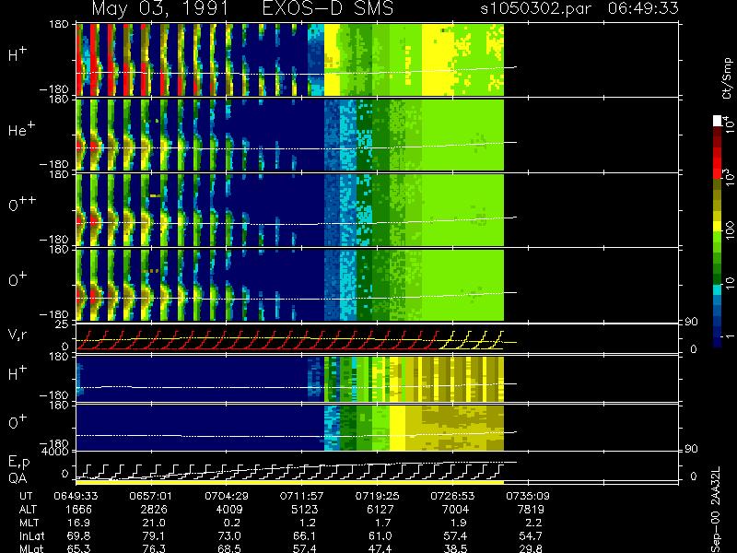Select UT value '0719:25'
This screenshot has width=737, height=553.
coord(377,496)
